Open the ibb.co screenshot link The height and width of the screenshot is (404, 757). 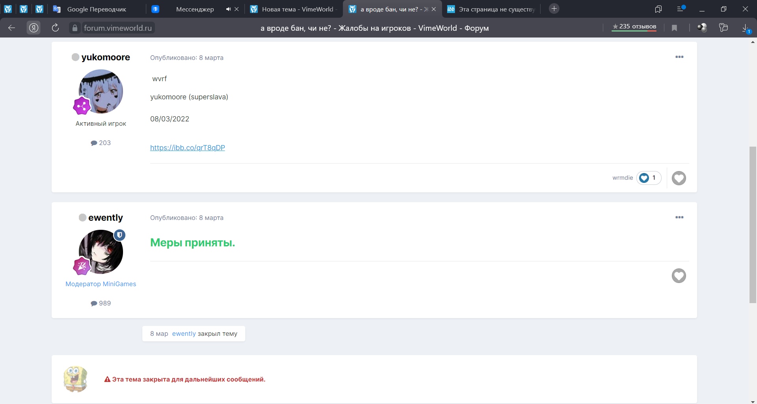187,148
